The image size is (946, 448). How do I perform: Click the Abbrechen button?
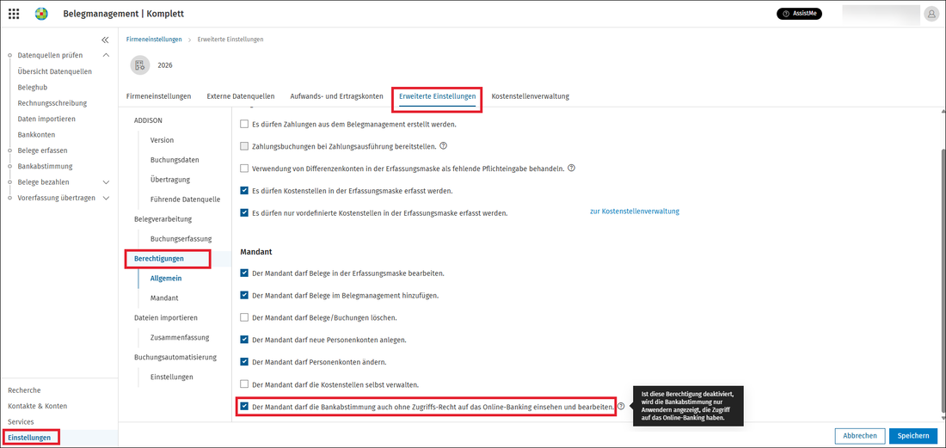click(x=860, y=435)
